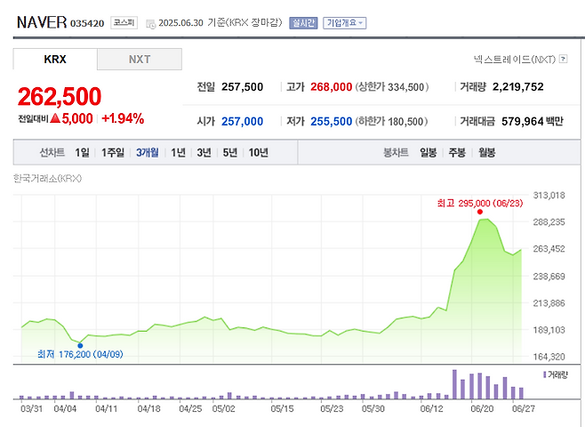This screenshot has width=585, height=427.
Task: Click the blue low-point marker on chart
Action: coord(80,346)
